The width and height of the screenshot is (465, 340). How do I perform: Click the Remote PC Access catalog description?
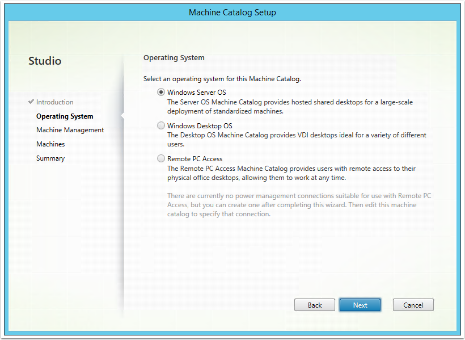pos(291,173)
